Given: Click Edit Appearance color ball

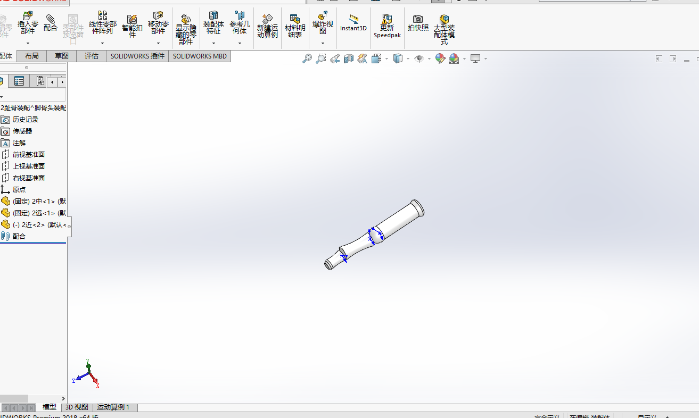Looking at the screenshot, I should (440, 58).
